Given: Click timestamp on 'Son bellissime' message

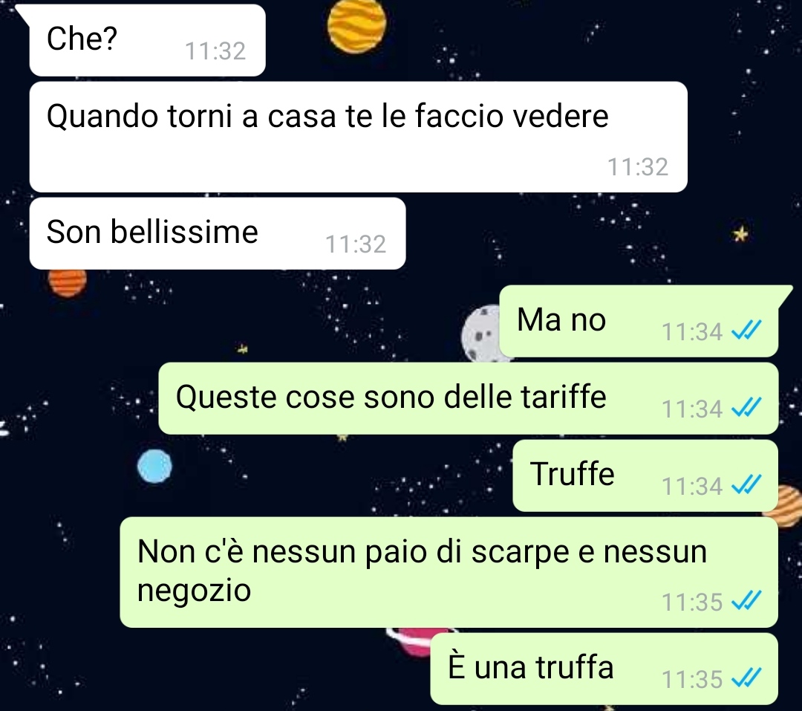Looking at the screenshot, I should pyautogui.click(x=356, y=244).
